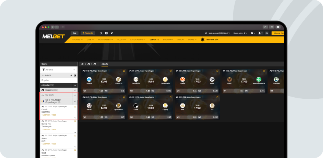Click the Apeks team logo
Image resolution: width=323 pixels, height=158 pixels.
[182, 79]
